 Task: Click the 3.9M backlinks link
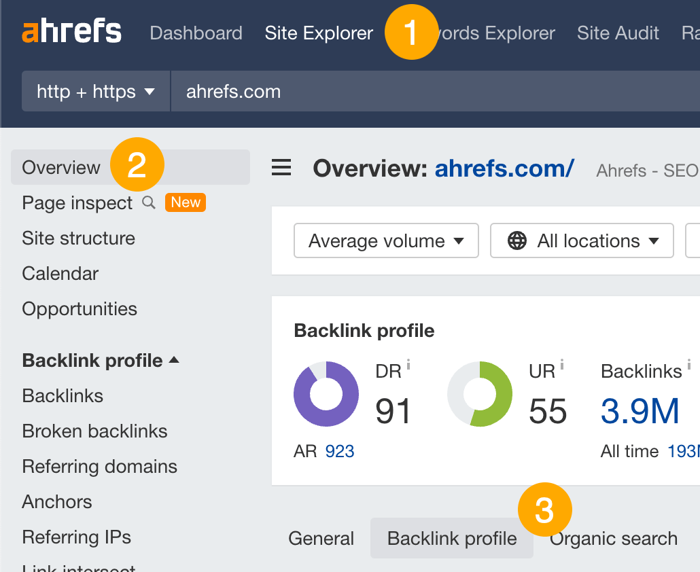pyautogui.click(x=640, y=411)
